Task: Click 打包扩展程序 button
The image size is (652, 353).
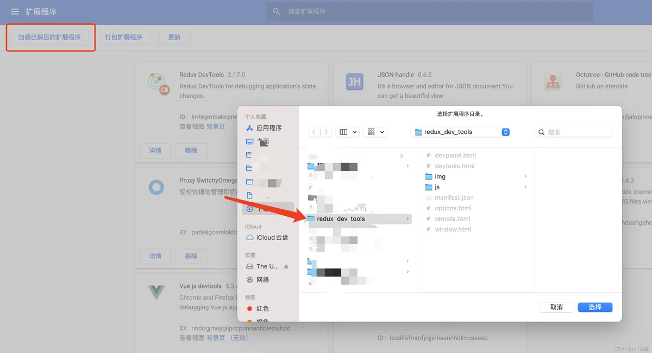Action: 123,37
